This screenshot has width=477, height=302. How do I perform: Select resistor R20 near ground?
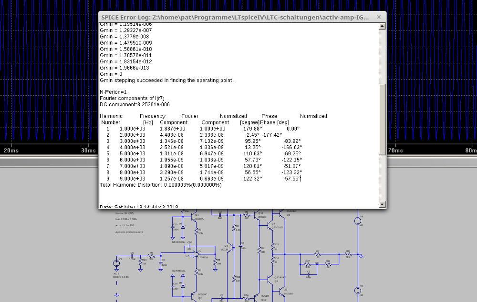pyautogui.click(x=348, y=254)
